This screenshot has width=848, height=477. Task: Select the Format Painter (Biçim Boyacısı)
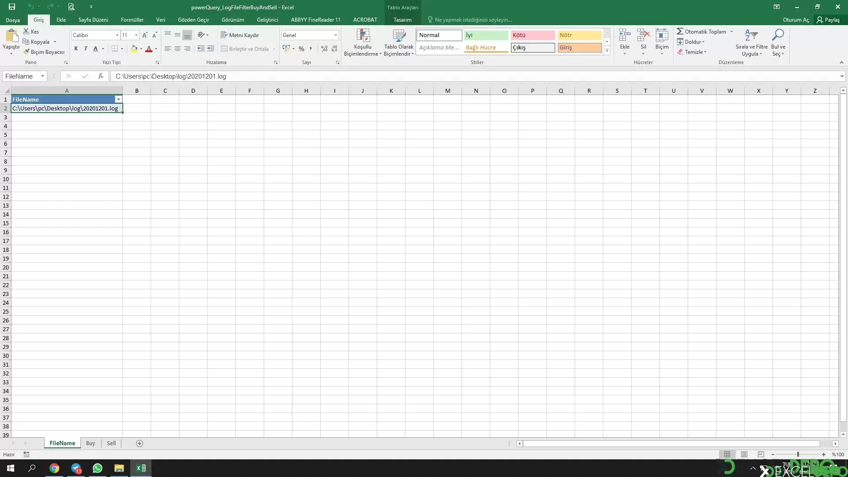point(44,52)
